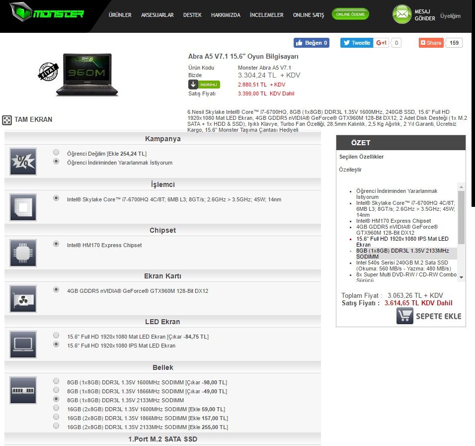Image resolution: width=475 pixels, height=446 pixels.
Task: Click the summary list scroll-up arrow
Action: coord(461,187)
